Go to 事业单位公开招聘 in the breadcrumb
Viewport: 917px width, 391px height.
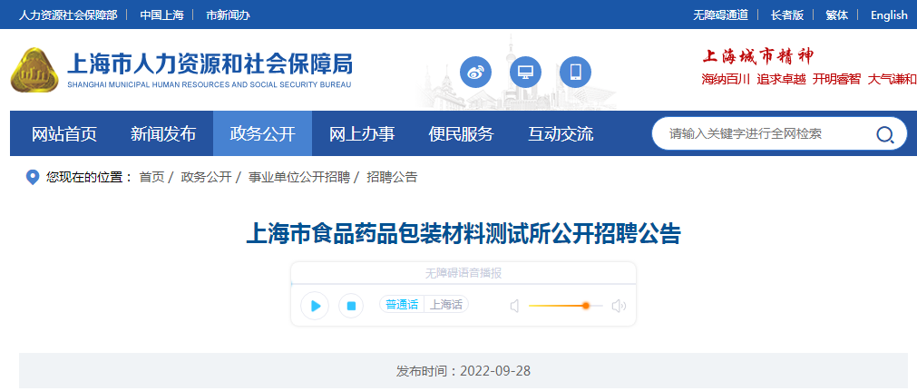click(x=298, y=177)
